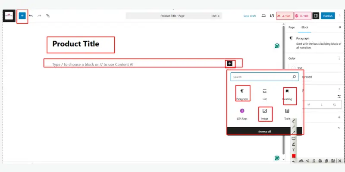Switch to the Page tab
The height and width of the screenshot is (172, 345).
[x=292, y=28]
